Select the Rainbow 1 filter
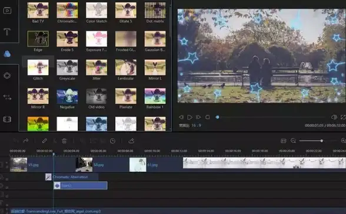The image size is (346, 214). tap(155, 96)
